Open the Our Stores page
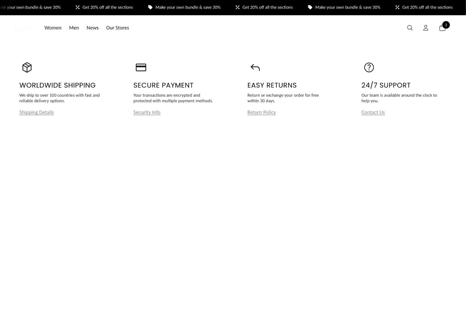This screenshot has height=326, width=466. click(x=117, y=28)
